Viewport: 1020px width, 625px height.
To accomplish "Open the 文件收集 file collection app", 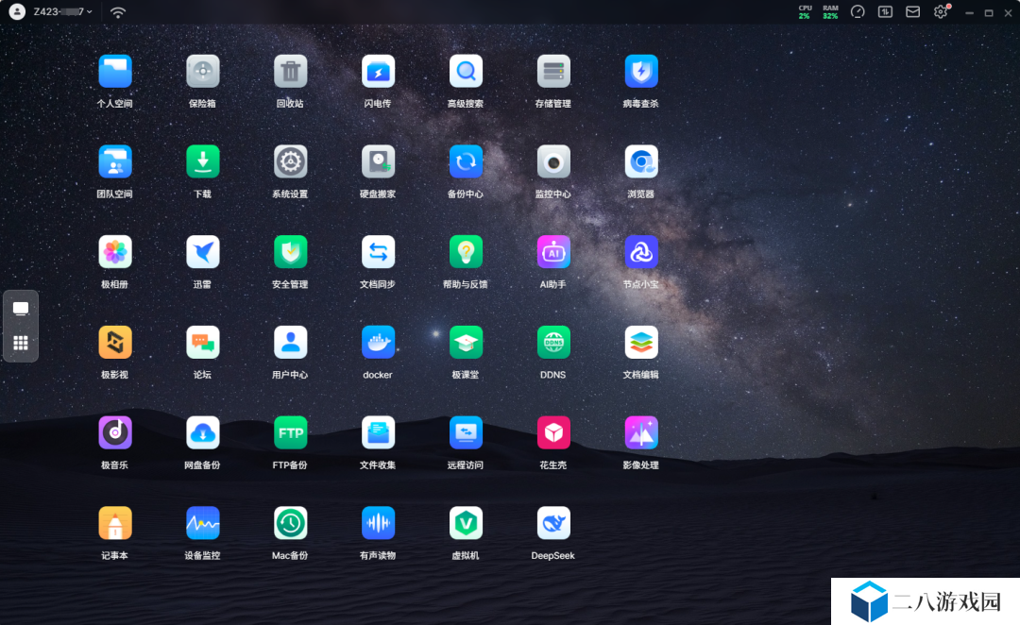I will coord(378,433).
